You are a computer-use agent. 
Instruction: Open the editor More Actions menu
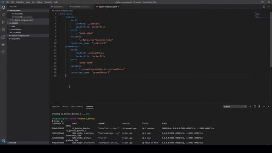click(269, 7)
